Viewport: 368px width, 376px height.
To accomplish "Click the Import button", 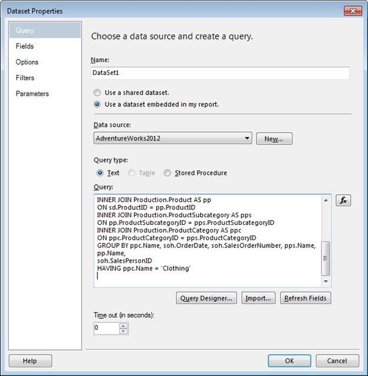I will coord(258,298).
